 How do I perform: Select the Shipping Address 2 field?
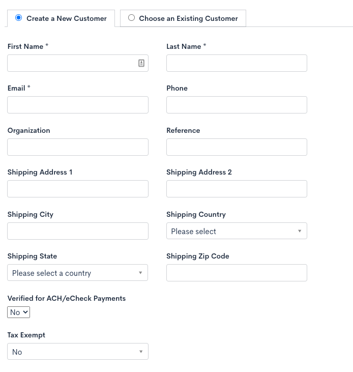click(x=237, y=189)
